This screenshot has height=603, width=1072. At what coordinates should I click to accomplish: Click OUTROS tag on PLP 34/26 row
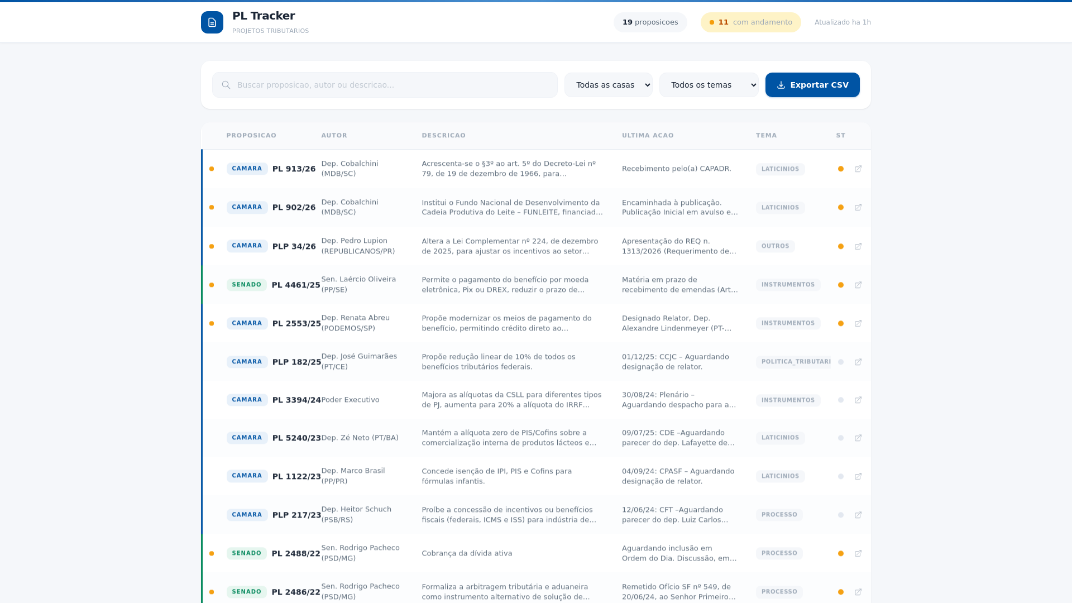click(775, 246)
